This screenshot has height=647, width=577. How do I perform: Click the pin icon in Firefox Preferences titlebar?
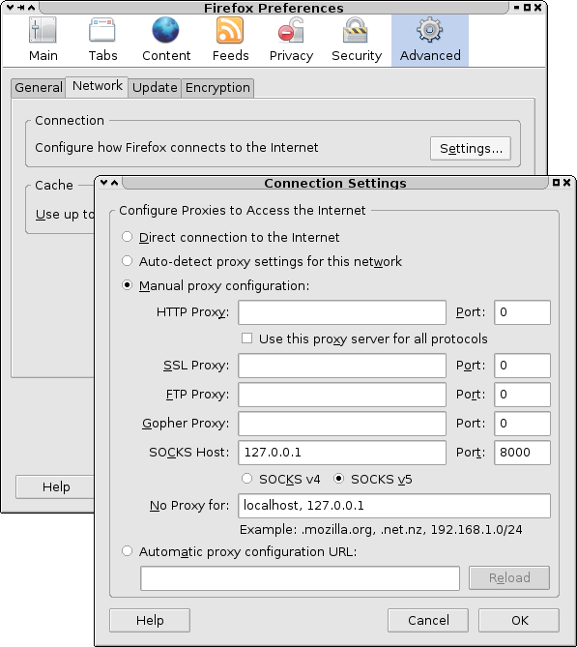point(20,8)
